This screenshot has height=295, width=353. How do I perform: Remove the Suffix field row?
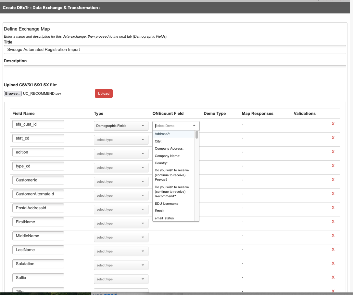coord(333,277)
